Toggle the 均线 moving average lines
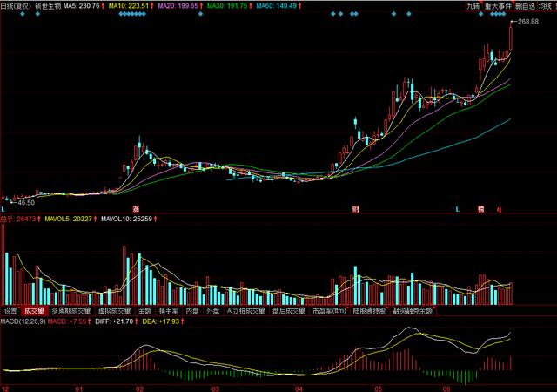Screen dimensions: 557x392 546,5
